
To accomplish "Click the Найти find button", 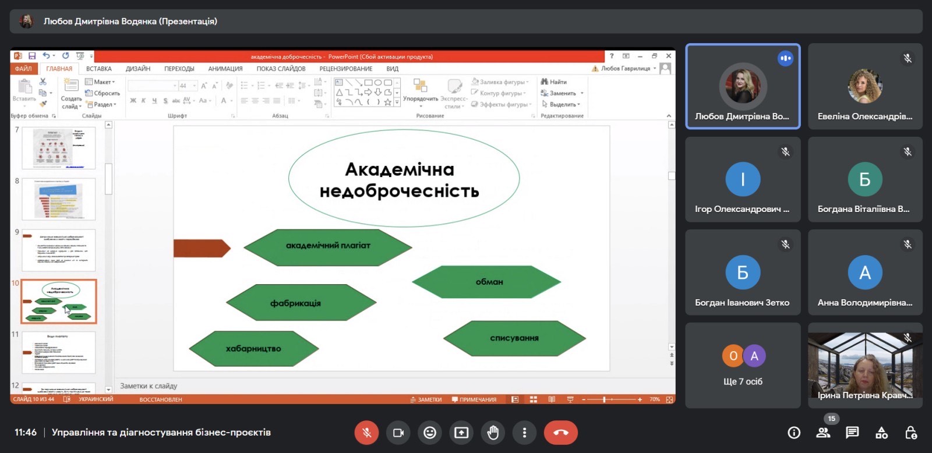I will (x=554, y=82).
